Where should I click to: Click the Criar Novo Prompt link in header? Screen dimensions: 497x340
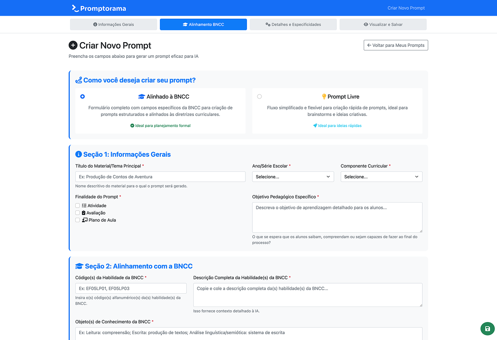pos(406,8)
